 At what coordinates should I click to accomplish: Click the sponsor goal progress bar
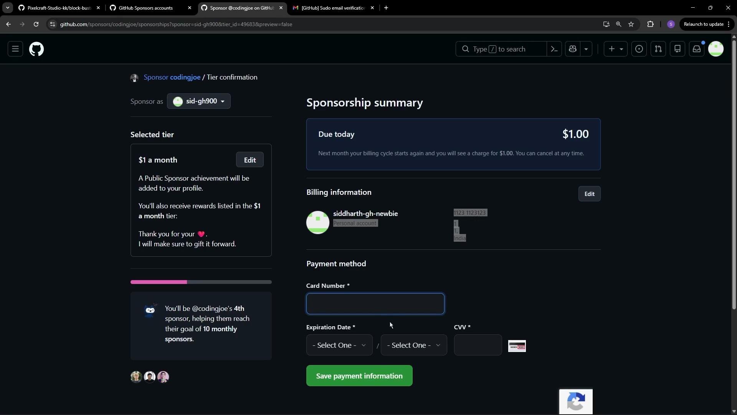click(x=201, y=282)
